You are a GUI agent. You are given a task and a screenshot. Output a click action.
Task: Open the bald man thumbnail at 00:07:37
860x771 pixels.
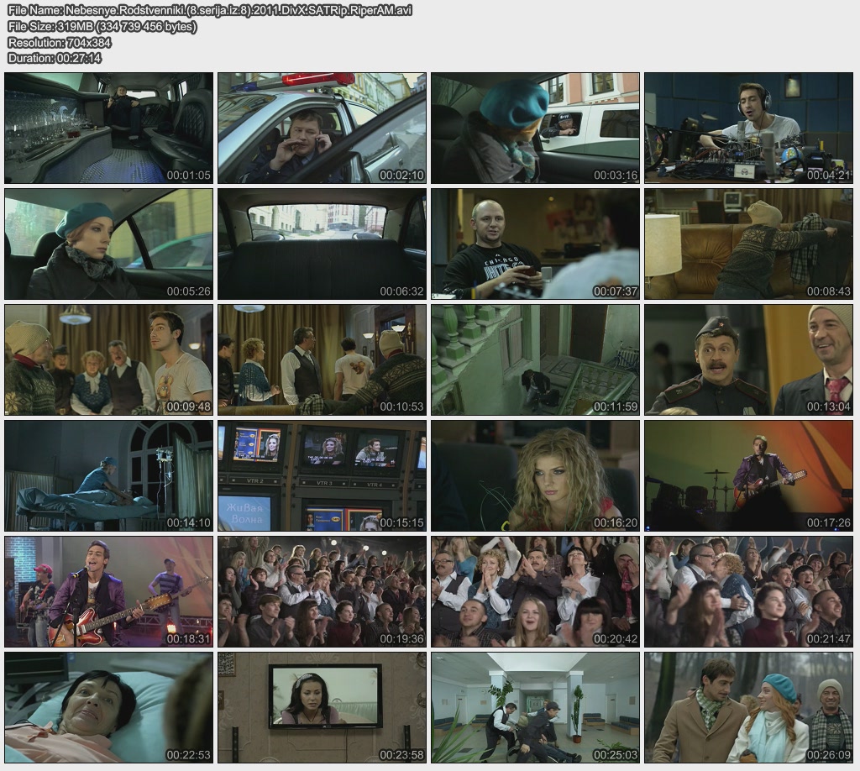coord(536,244)
